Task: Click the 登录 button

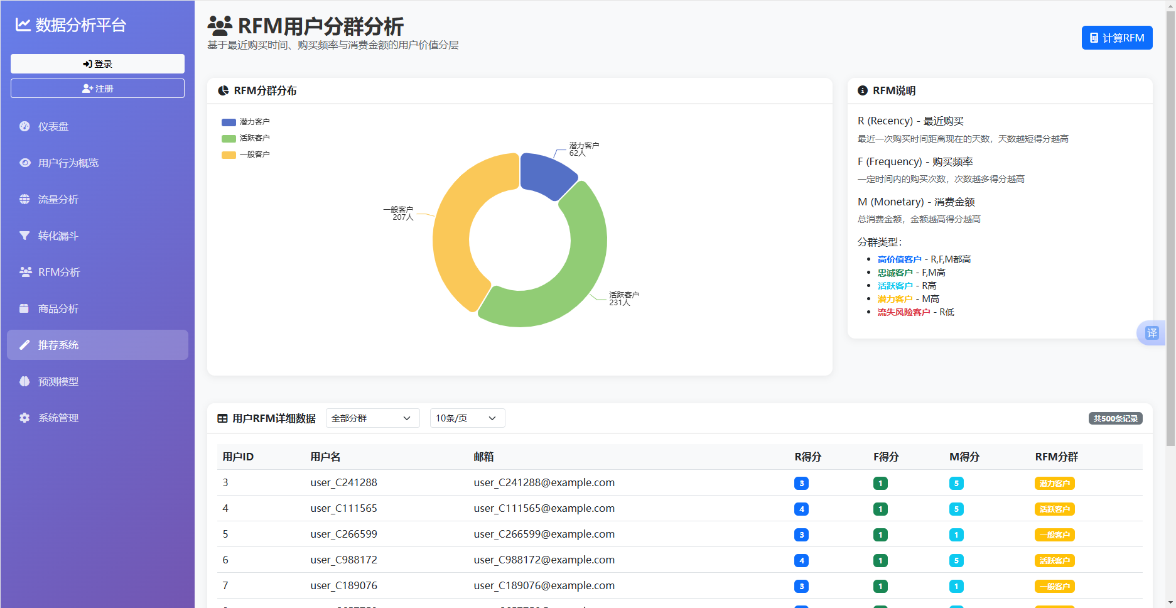Action: pyautogui.click(x=97, y=63)
